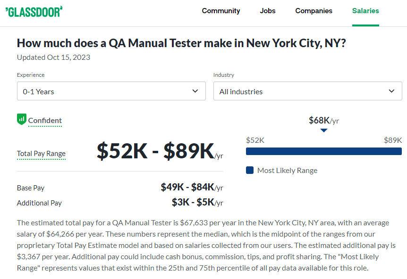The height and width of the screenshot is (279, 407).
Task: Click the $89K upper range label
Action: click(393, 140)
